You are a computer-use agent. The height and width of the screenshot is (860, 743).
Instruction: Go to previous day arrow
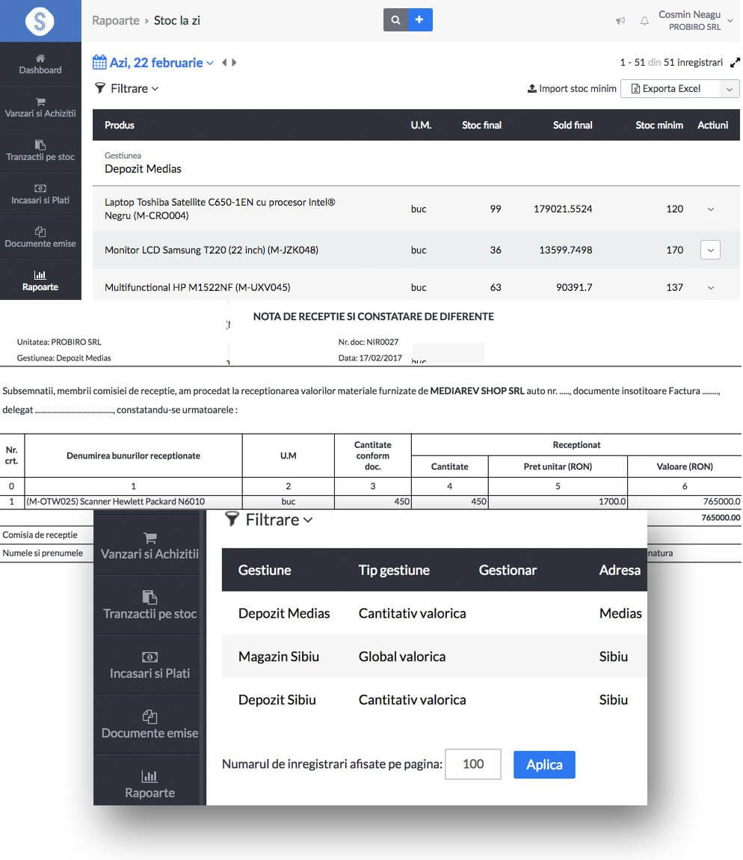click(224, 63)
